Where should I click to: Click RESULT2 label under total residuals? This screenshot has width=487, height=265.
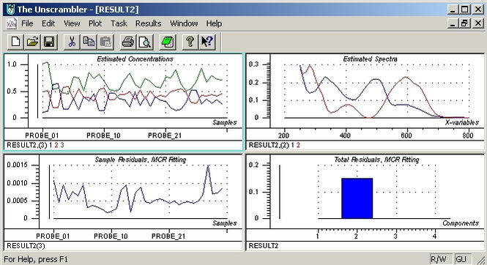264,246
